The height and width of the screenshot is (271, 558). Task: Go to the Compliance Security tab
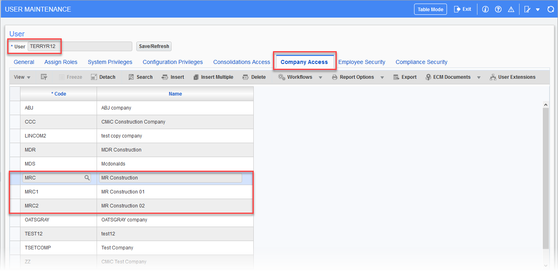(x=421, y=62)
